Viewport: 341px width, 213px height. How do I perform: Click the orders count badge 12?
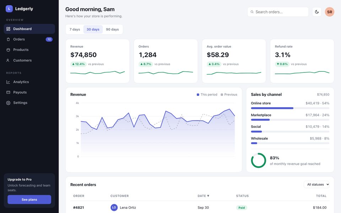point(49,39)
